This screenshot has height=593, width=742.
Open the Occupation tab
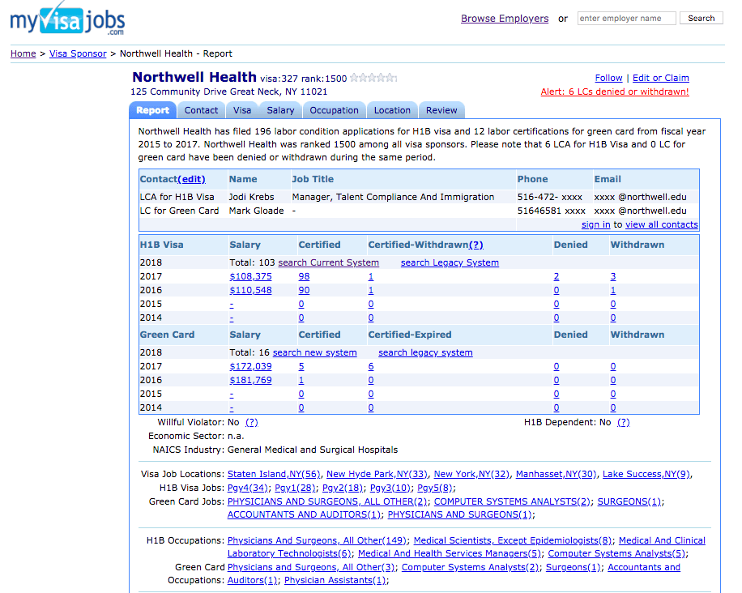[x=334, y=110]
